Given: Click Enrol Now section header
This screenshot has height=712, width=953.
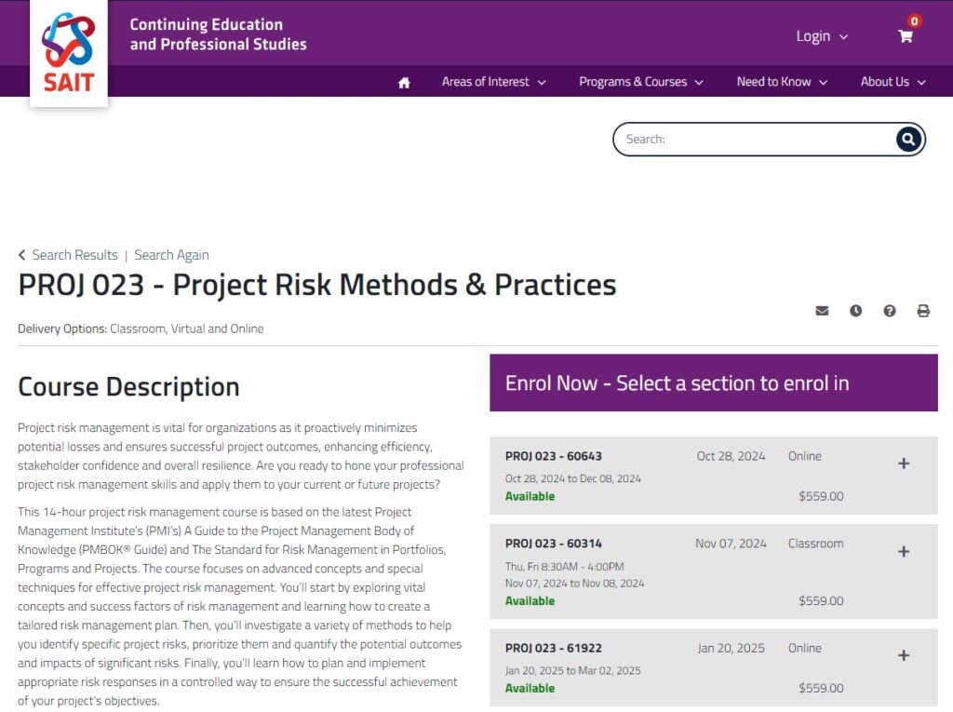Looking at the screenshot, I should pos(714,383).
